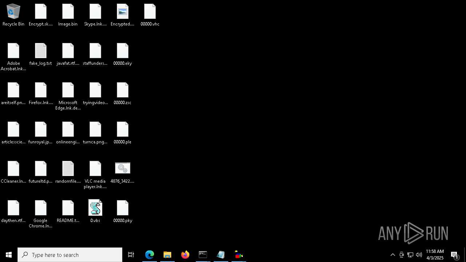466x262 pixels.
Task: Select the CCleaner.ln... file icon
Action: [x=13, y=172]
